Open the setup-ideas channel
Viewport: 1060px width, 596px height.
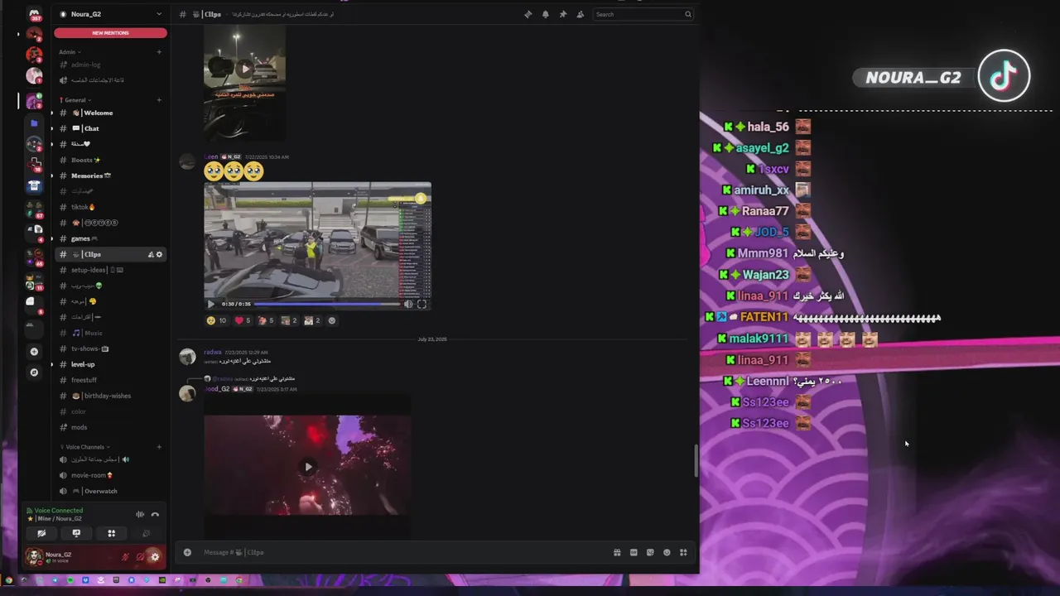click(110, 270)
